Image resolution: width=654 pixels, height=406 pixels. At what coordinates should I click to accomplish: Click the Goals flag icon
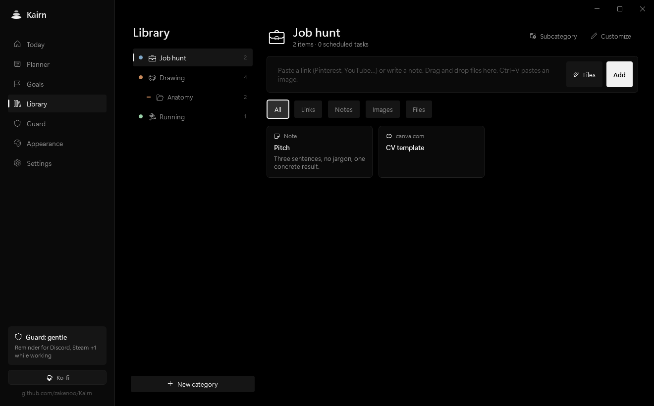[17, 84]
